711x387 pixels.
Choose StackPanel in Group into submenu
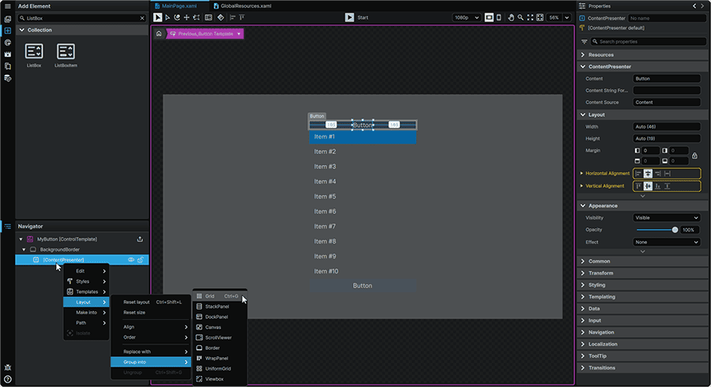click(x=220, y=306)
